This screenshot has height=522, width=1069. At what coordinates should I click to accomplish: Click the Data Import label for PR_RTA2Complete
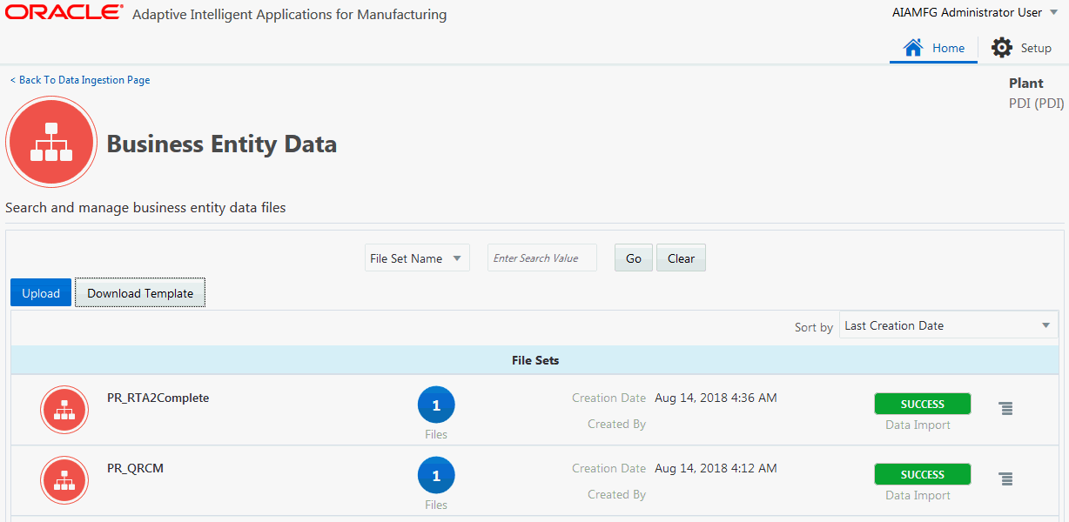pyautogui.click(x=918, y=425)
